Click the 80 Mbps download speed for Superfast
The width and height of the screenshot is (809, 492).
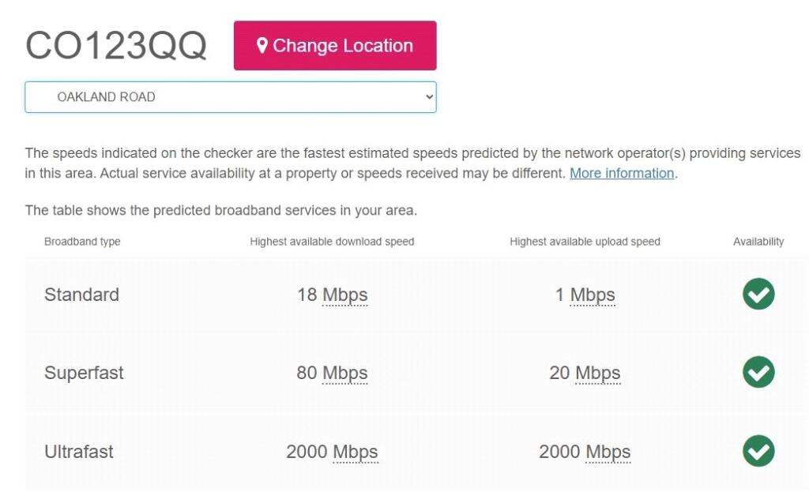coord(332,372)
